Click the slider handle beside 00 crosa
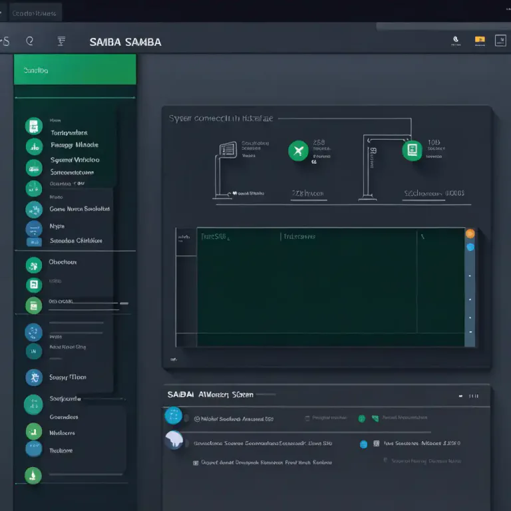The height and width of the screenshot is (511, 511). pos(124,303)
